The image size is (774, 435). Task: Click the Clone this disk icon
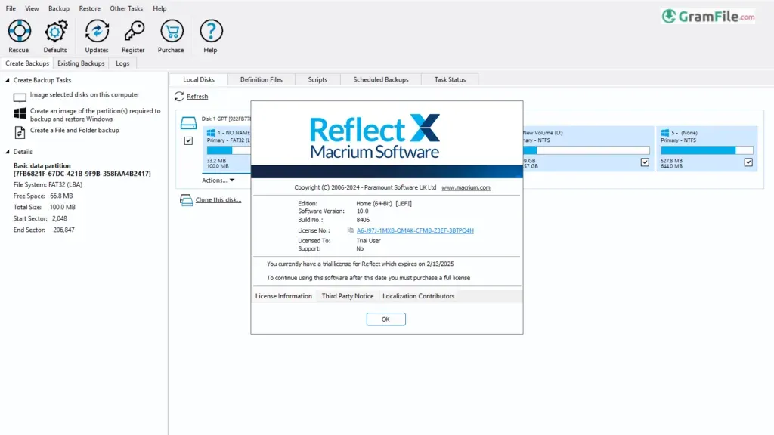pos(186,199)
